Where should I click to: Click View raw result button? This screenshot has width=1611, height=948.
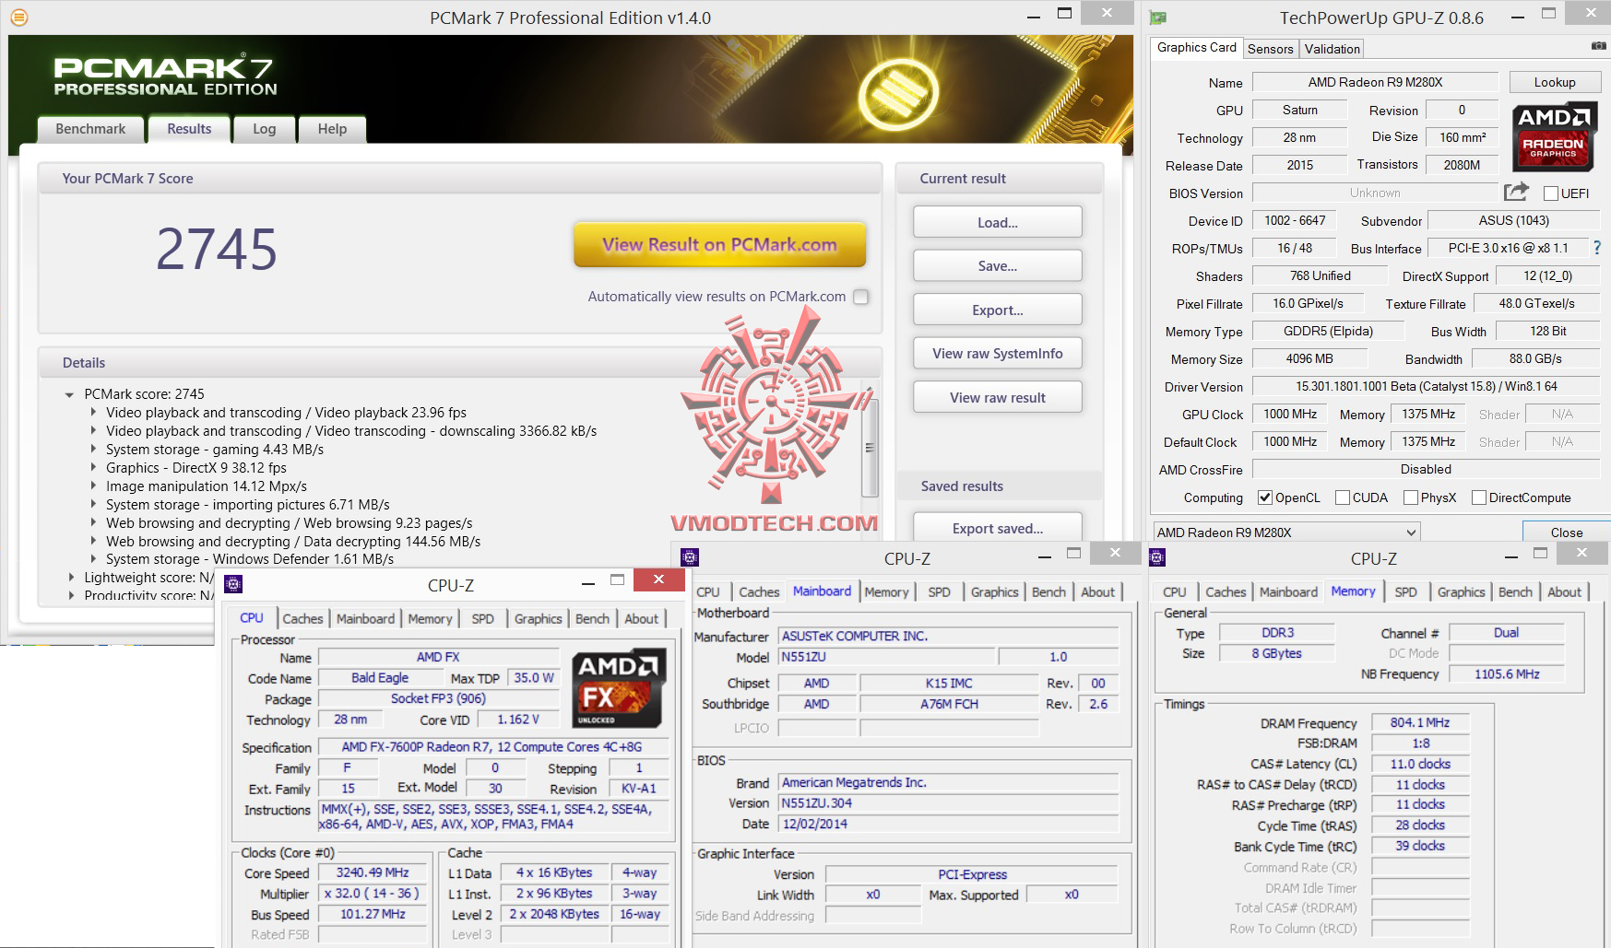998,397
